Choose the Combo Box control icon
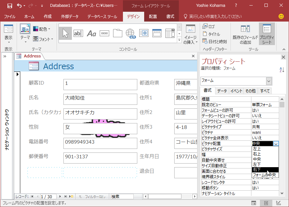This screenshot has width=289, height=207. coord(170,33)
